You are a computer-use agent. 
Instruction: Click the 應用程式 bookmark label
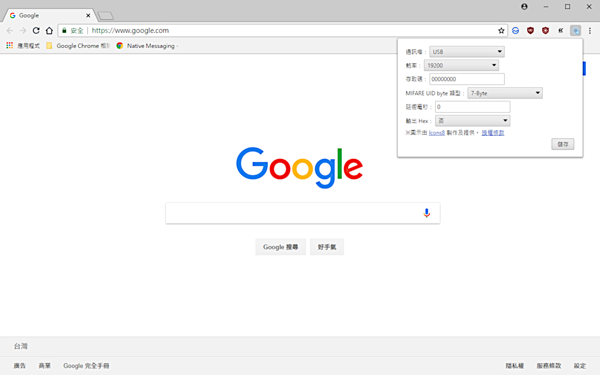pos(29,46)
